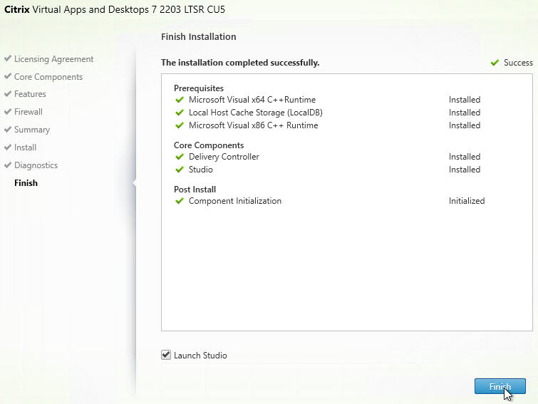Image resolution: width=538 pixels, height=404 pixels.
Task: Click the Component Initialization row text
Action: (x=235, y=201)
